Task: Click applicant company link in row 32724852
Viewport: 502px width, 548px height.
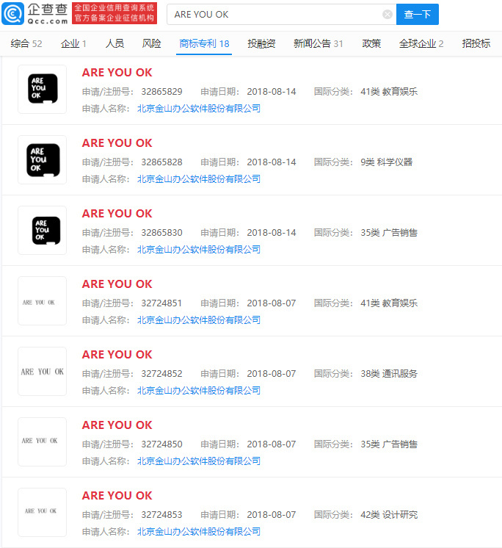Action: [199, 391]
